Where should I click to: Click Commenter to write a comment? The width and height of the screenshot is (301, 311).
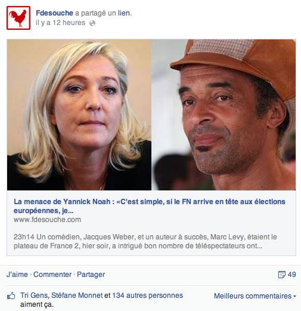pyautogui.click(x=52, y=275)
